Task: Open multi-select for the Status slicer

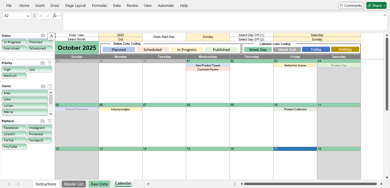Action: point(43,36)
